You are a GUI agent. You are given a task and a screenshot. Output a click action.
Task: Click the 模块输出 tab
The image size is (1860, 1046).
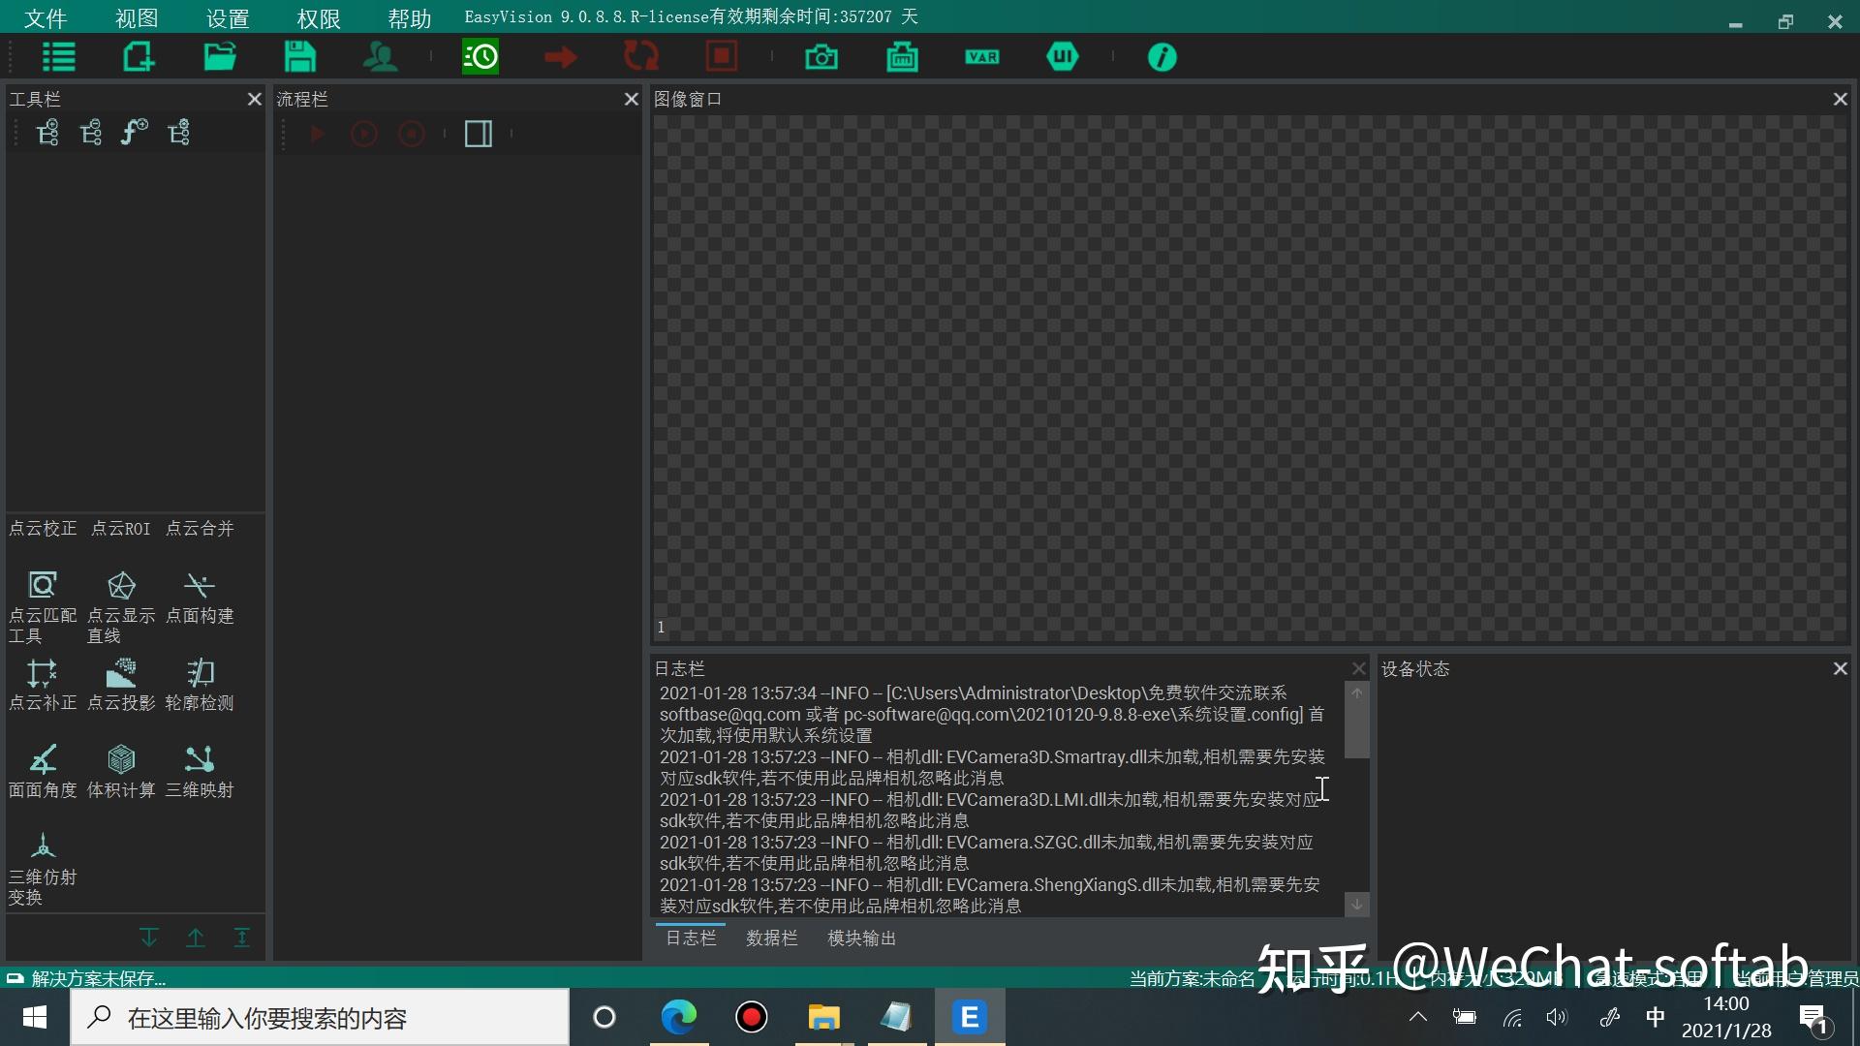pyautogui.click(x=861, y=938)
